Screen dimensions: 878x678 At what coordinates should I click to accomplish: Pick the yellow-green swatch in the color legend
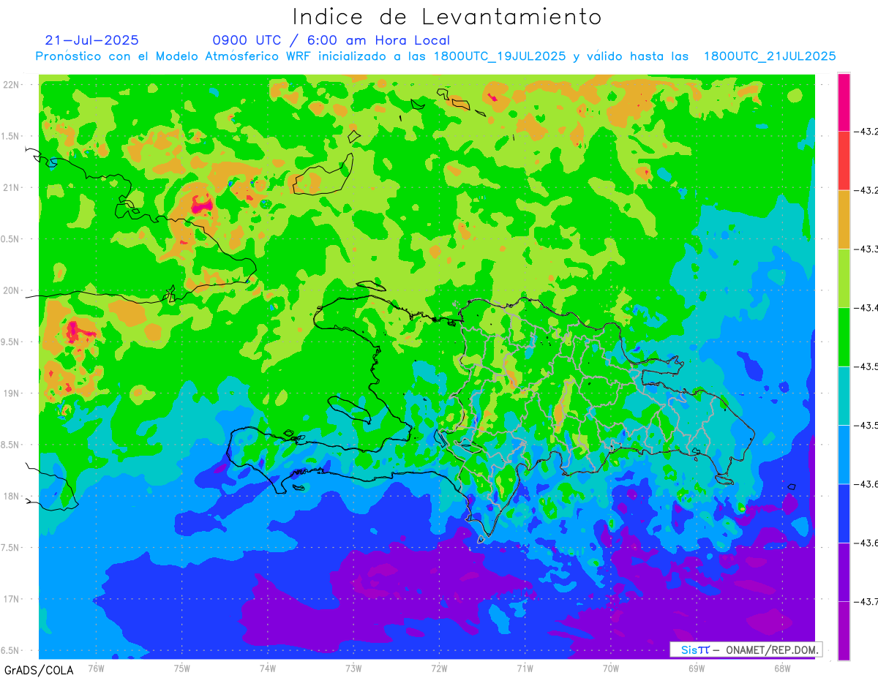pos(844,278)
